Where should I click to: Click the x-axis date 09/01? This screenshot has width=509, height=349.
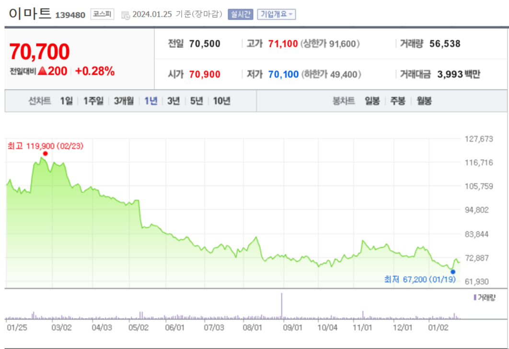point(292,327)
